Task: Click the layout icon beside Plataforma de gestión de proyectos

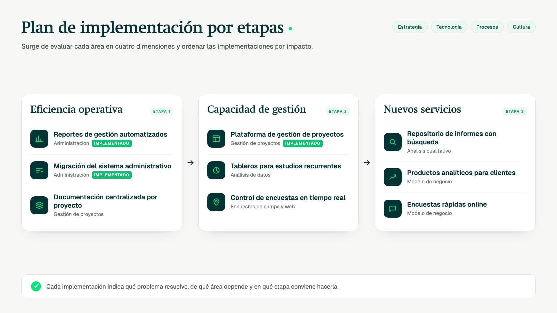Action: [x=216, y=139]
